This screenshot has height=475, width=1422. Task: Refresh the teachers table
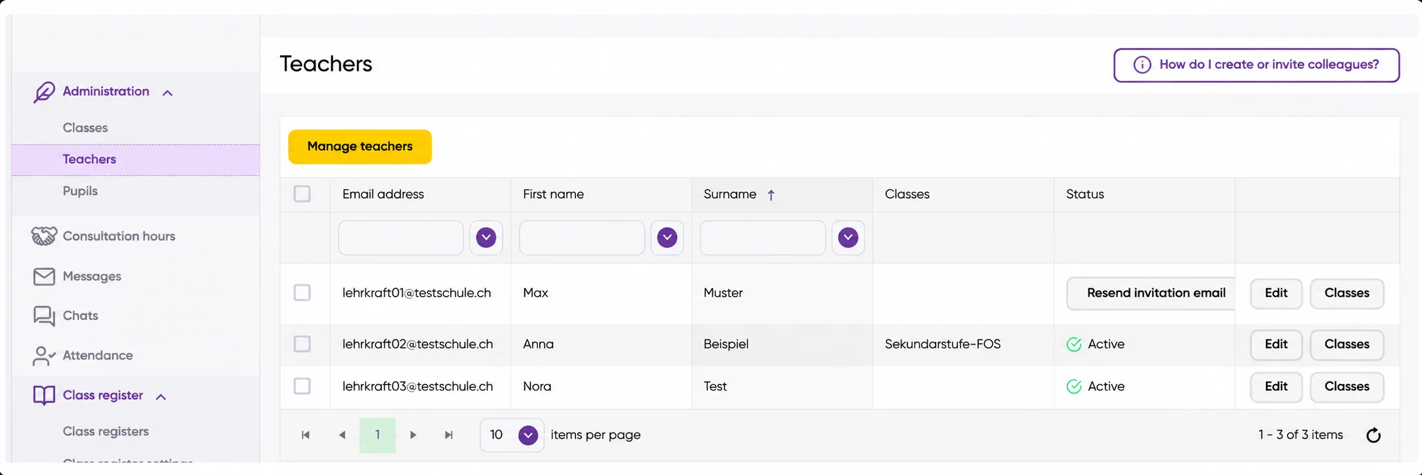coord(1374,435)
